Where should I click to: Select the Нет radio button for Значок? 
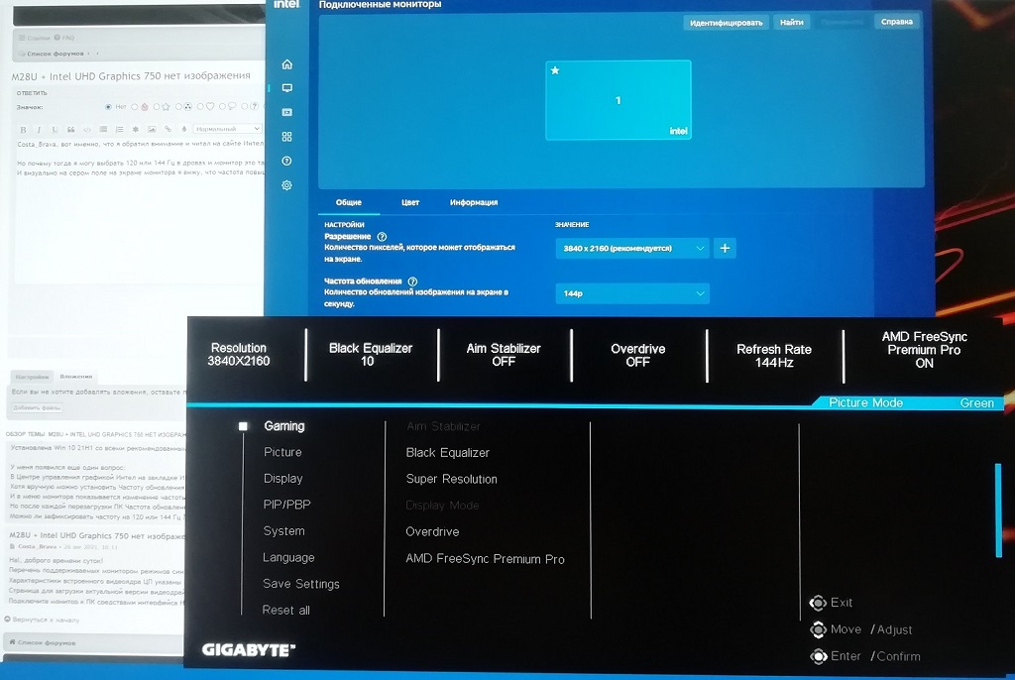pyautogui.click(x=108, y=107)
